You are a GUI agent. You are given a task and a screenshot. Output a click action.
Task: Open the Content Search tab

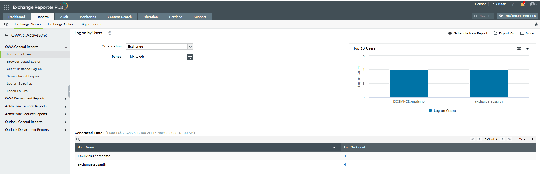point(120,17)
